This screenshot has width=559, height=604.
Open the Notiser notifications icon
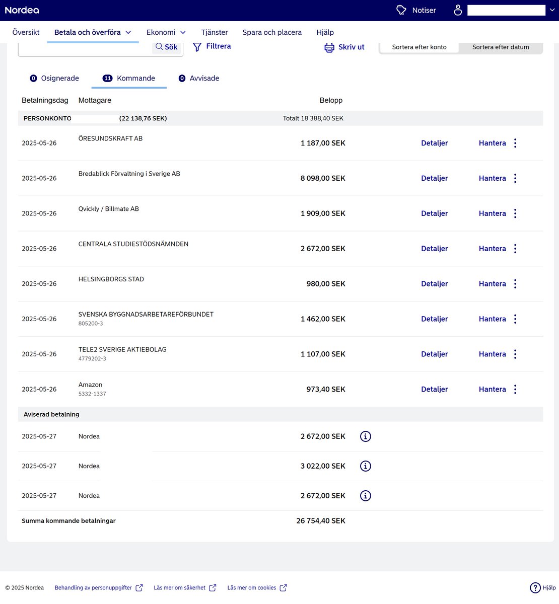pyautogui.click(x=401, y=10)
